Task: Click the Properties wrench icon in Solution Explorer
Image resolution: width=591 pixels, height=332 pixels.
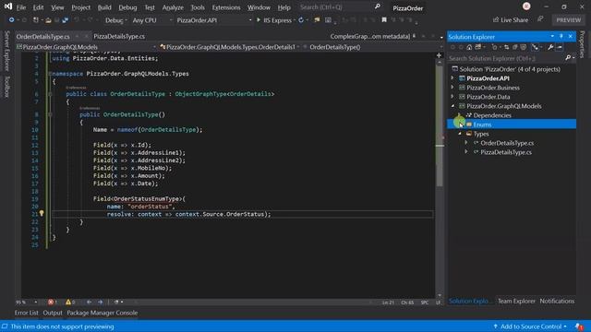Action: point(550,47)
